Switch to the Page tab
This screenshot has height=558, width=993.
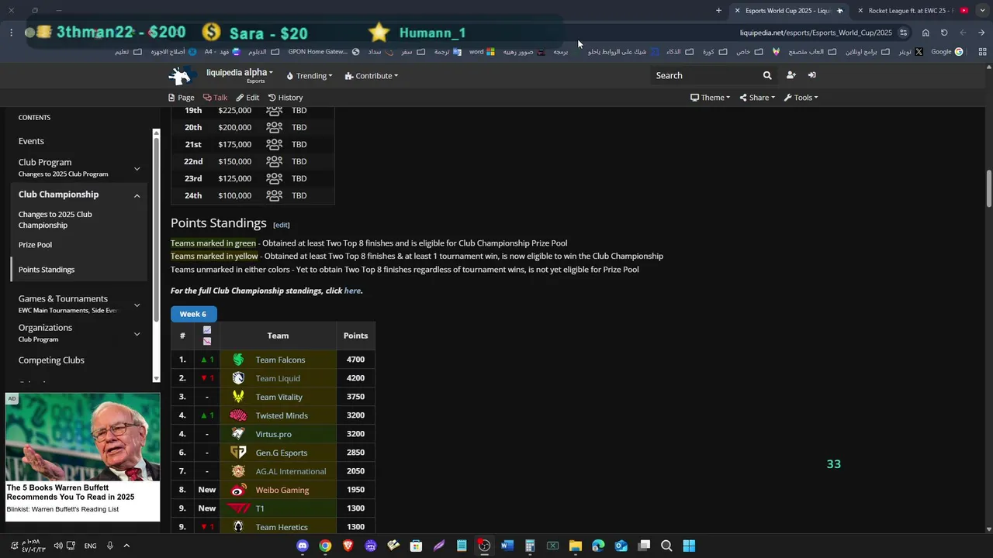[x=181, y=98]
